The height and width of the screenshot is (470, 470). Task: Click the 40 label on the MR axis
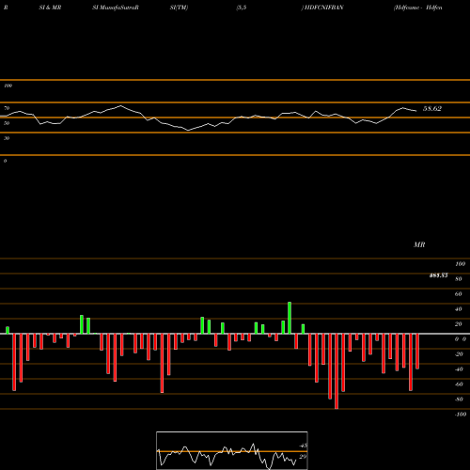click(x=458, y=309)
